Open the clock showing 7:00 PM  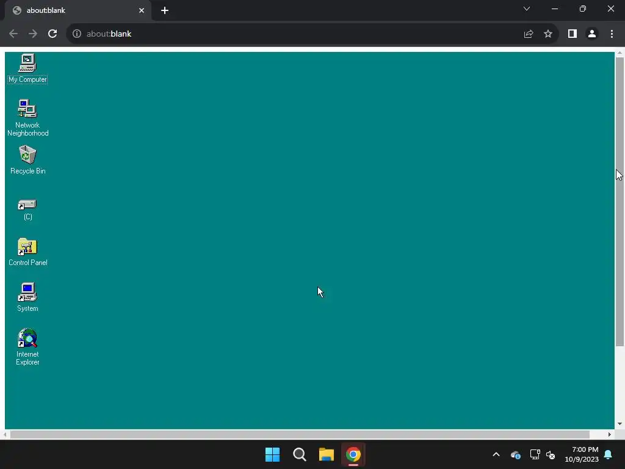coord(582,454)
